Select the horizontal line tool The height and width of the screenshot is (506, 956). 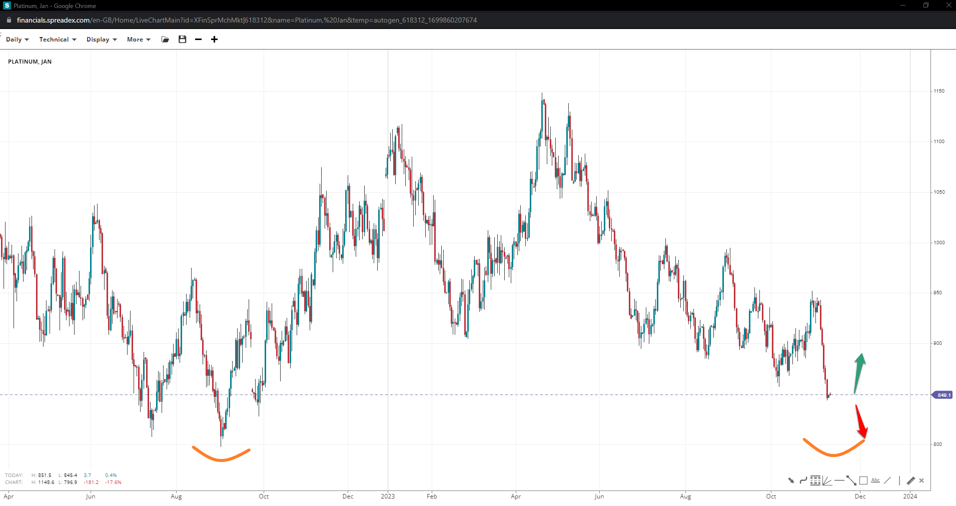coord(839,480)
